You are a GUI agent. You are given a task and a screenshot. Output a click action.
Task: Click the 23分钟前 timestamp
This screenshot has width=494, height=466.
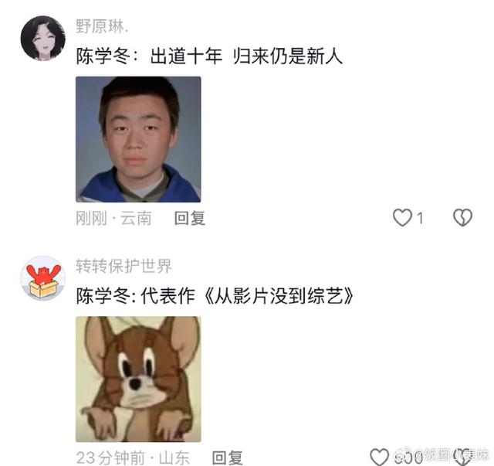pos(110,457)
